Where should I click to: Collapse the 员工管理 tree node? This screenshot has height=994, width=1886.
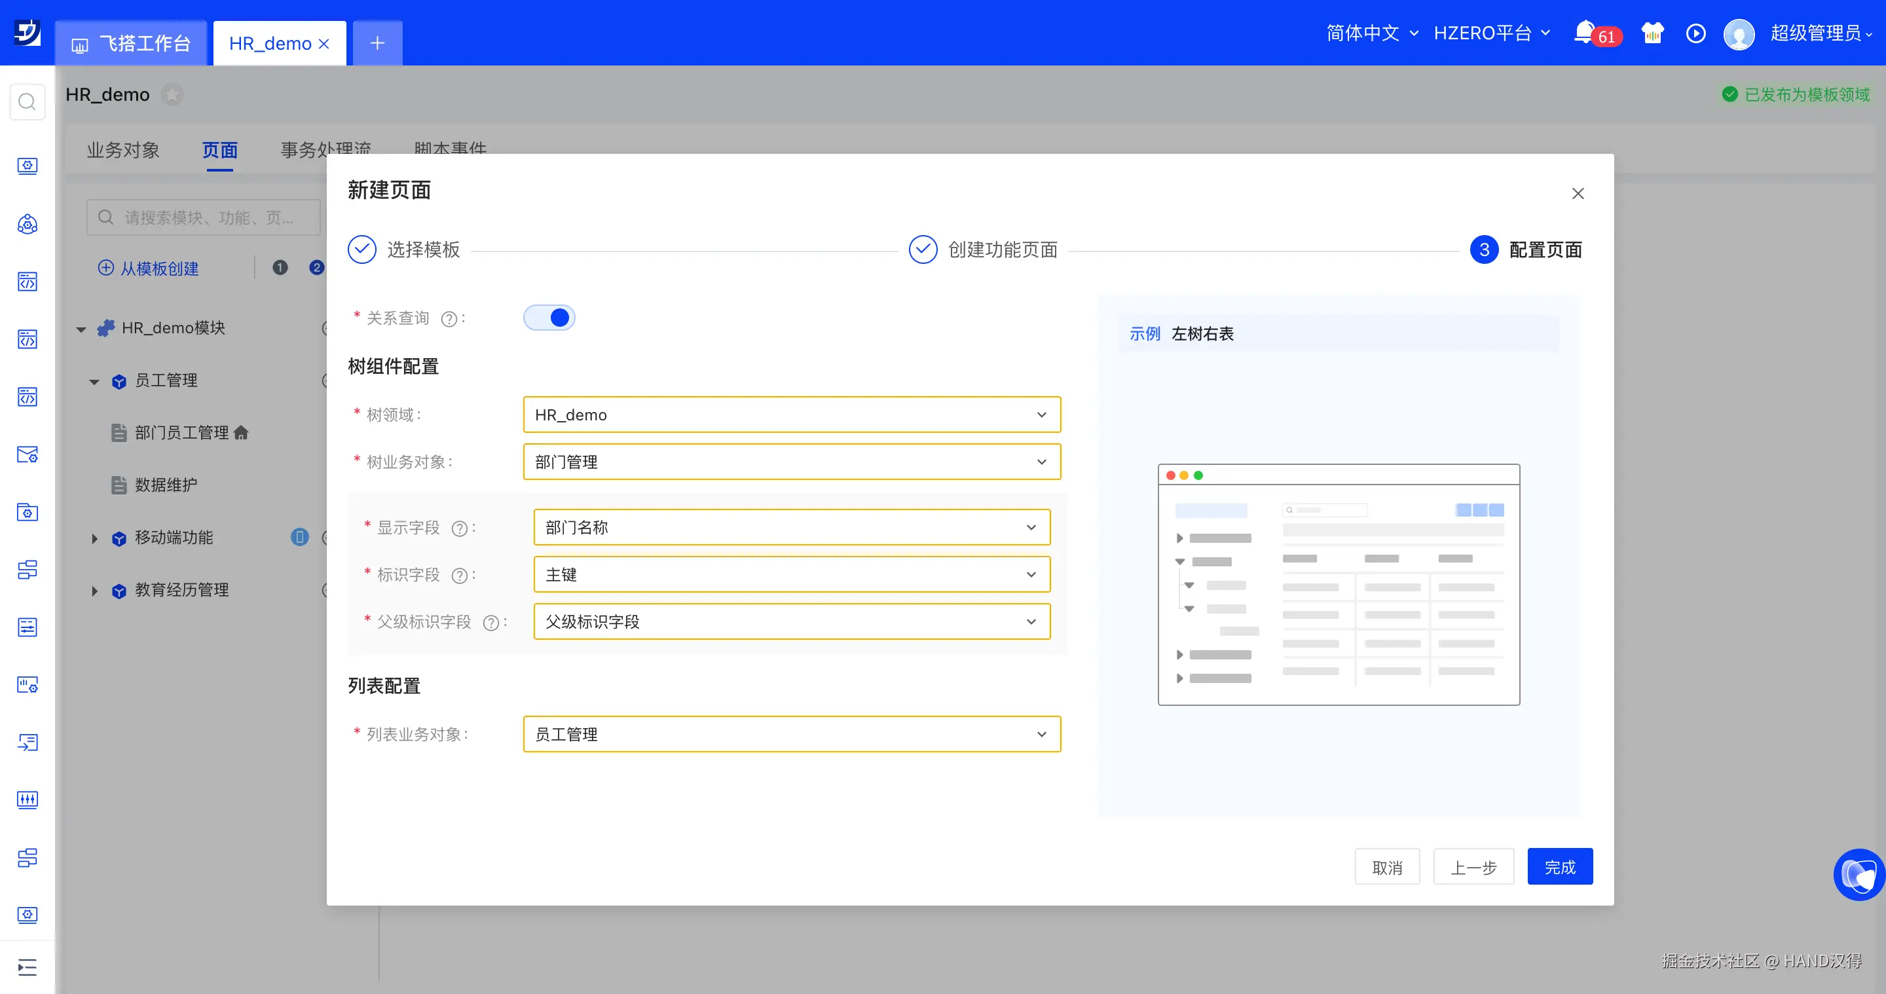[94, 381]
